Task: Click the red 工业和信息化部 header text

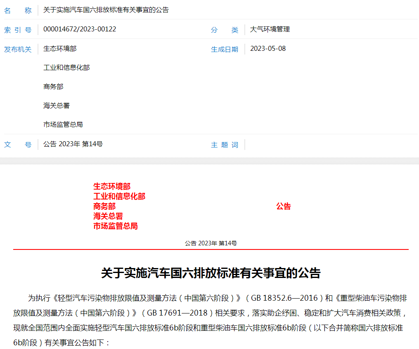Action: pyautogui.click(x=119, y=197)
